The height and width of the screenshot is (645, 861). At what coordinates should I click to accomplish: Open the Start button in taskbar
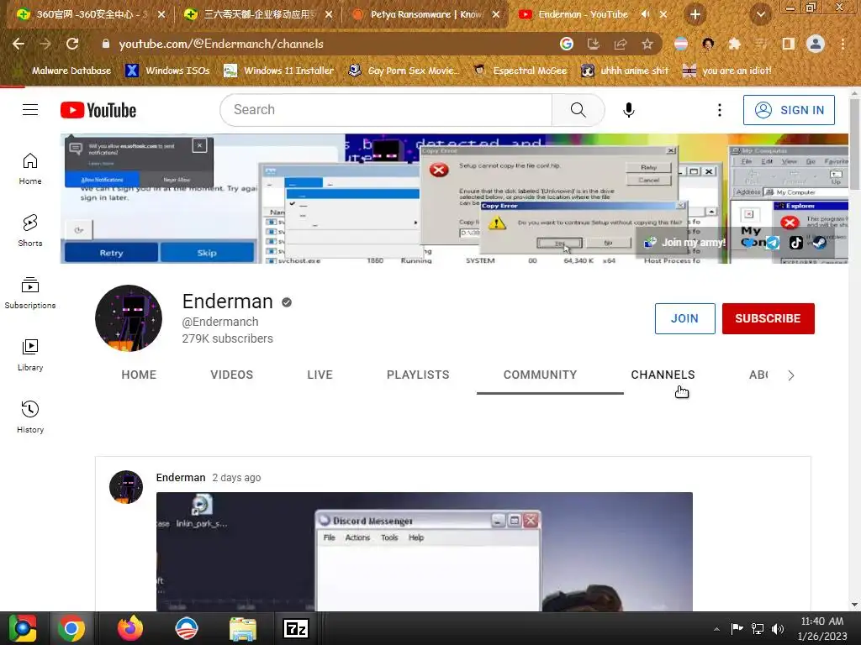click(x=23, y=628)
